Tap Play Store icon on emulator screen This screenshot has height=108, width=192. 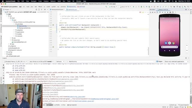[x=169, y=43]
